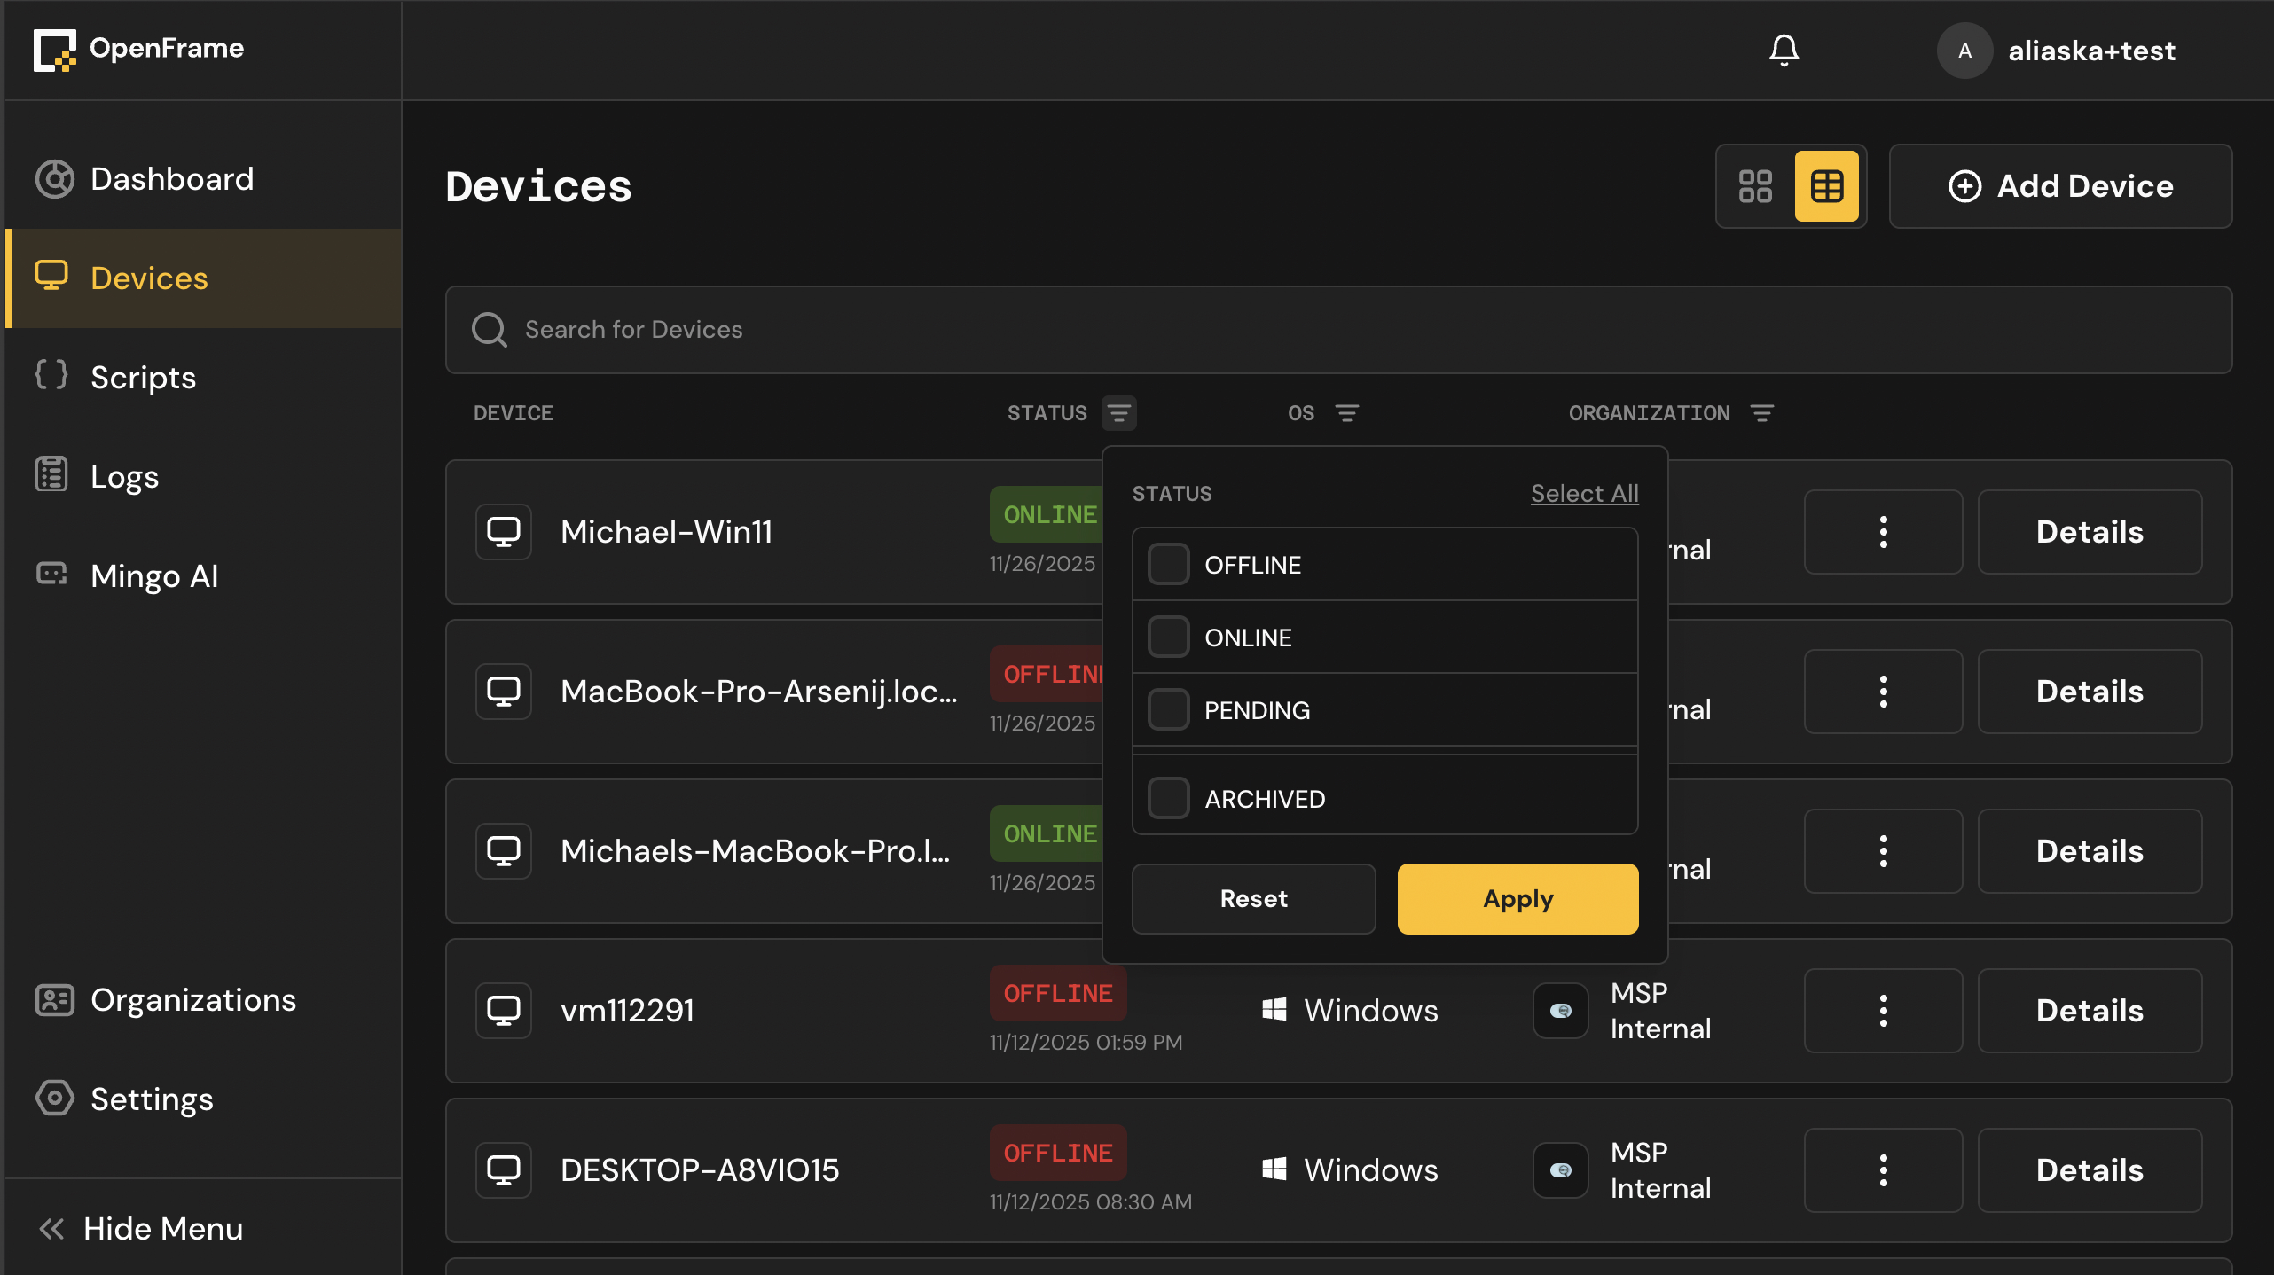Open three-dot menu for DESKTOP-A8VIO15
The image size is (2274, 1275).
(1883, 1170)
